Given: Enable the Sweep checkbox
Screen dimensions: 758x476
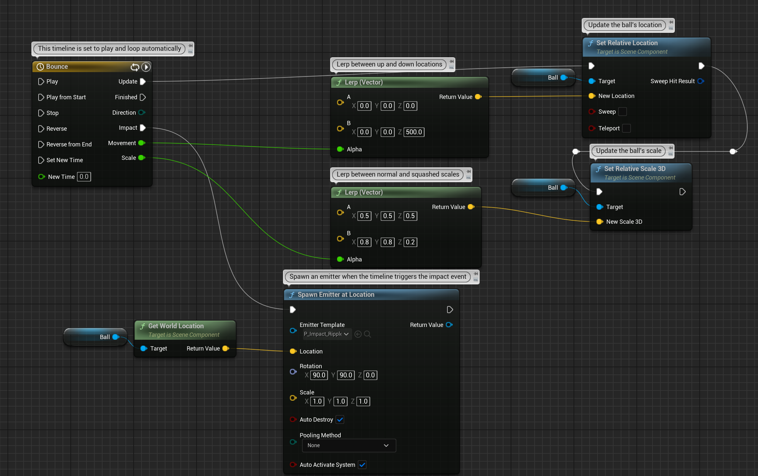Looking at the screenshot, I should [x=623, y=112].
